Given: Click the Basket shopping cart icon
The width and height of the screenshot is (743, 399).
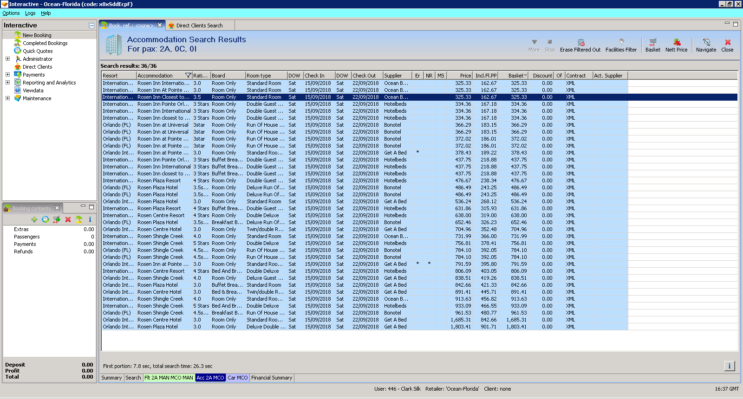Looking at the screenshot, I should (652, 42).
